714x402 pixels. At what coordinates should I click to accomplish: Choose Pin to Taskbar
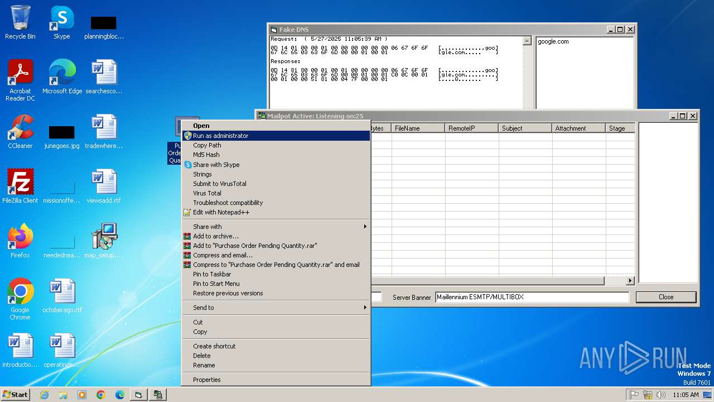276,274
